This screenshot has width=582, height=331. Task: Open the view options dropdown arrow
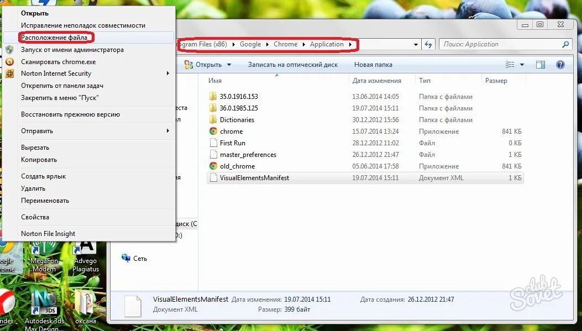point(522,65)
